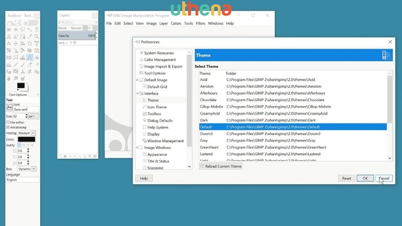The height and width of the screenshot is (226, 402).
Task: Activate the Foreground Select tool
Action: [x=16, y=37]
